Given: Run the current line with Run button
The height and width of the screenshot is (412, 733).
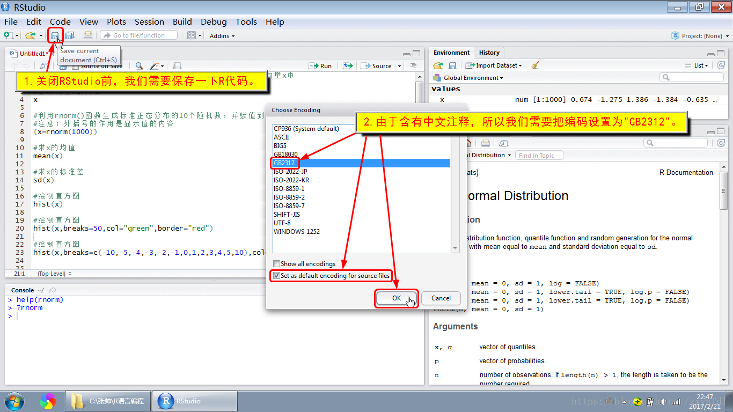Looking at the screenshot, I should 320,66.
